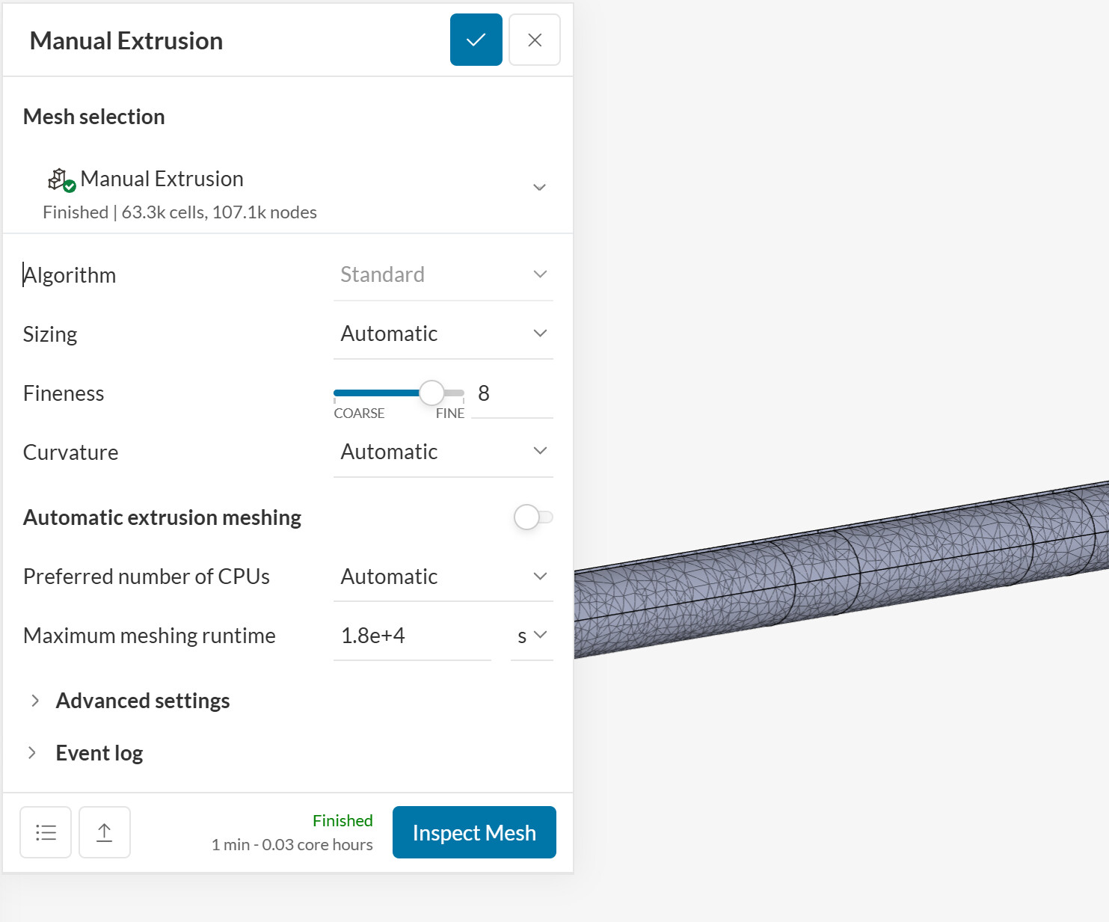This screenshot has height=922, width=1109.
Task: Click the Finished status text
Action: point(342,821)
